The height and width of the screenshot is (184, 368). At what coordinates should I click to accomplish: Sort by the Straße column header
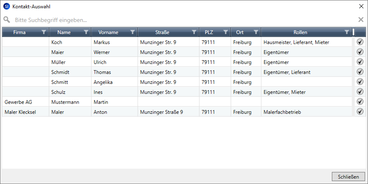(162, 32)
